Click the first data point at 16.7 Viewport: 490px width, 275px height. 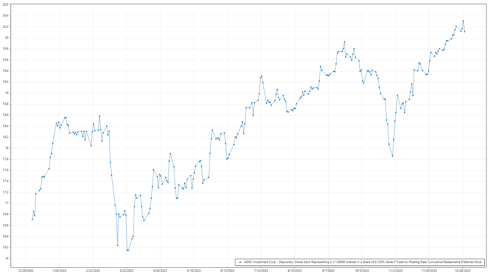[x=32, y=219]
